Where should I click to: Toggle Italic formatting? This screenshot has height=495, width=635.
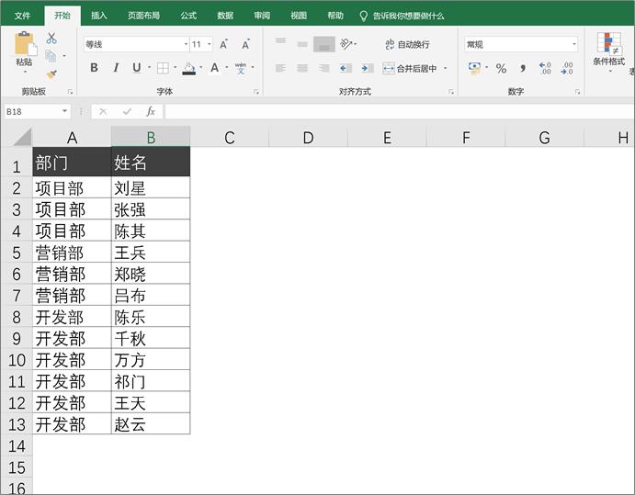tap(116, 68)
